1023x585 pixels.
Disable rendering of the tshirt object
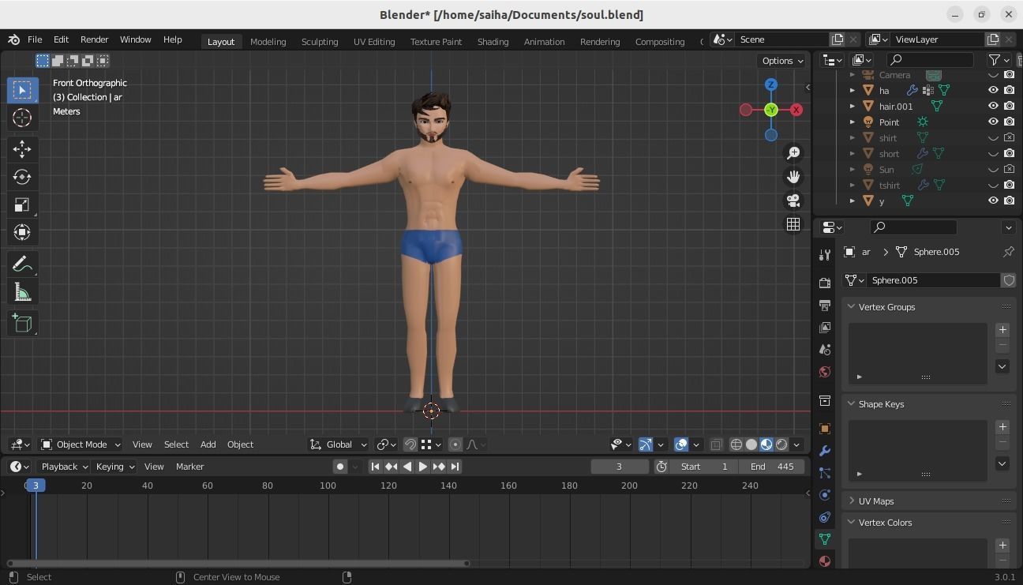click(x=1009, y=185)
